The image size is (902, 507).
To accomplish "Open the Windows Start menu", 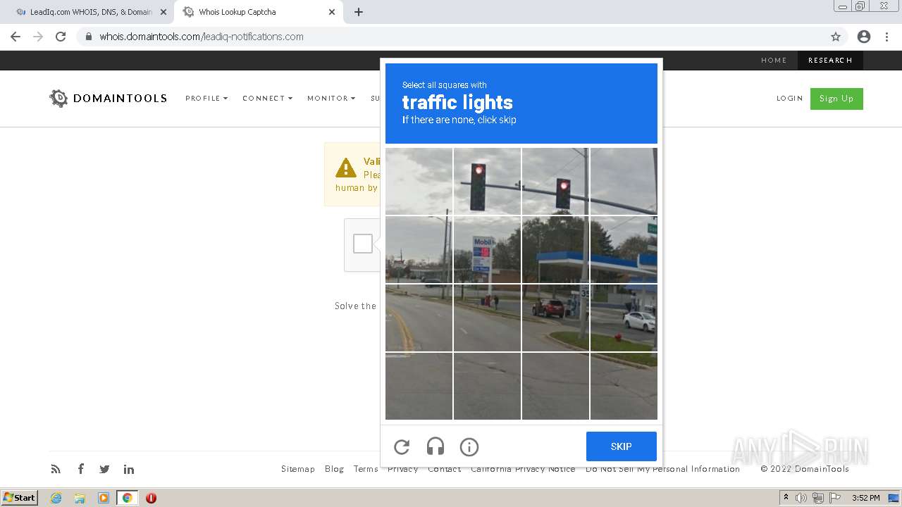I will click(19, 498).
